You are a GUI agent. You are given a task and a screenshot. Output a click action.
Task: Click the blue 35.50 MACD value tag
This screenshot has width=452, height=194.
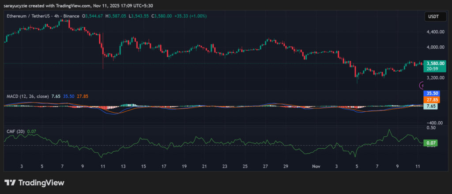coord(430,94)
